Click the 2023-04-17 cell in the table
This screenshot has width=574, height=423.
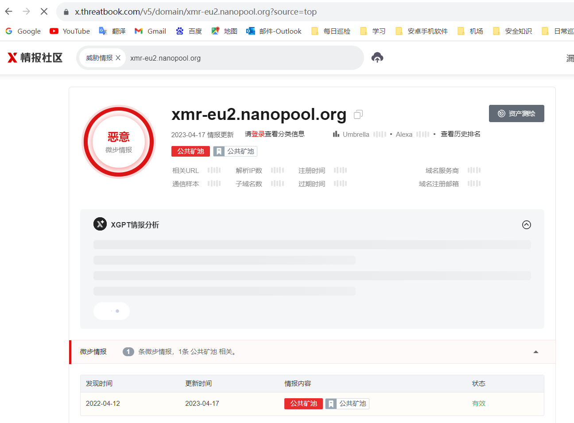coord(202,404)
